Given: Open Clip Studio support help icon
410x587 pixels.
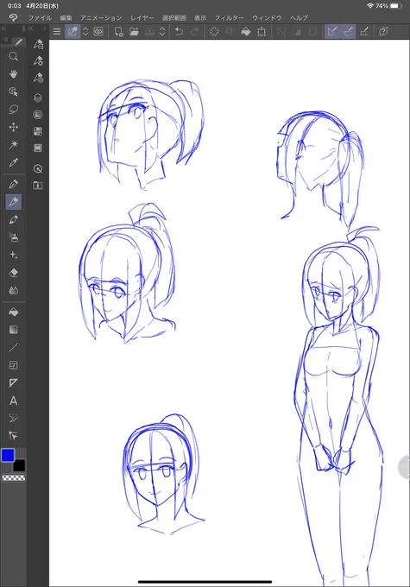Looking at the screenshot, I should pos(383,31).
